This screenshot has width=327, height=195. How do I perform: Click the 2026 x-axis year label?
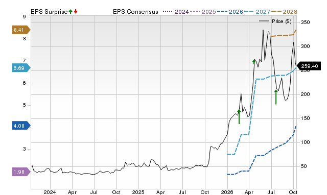point(227,192)
